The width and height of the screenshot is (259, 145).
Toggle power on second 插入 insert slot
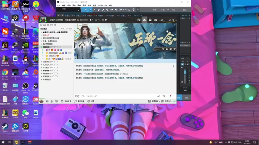click(77, 15)
